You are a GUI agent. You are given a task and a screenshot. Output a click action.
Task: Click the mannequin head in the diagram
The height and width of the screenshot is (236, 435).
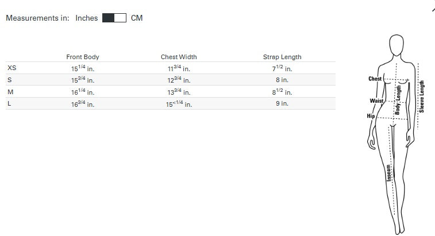[396, 45]
